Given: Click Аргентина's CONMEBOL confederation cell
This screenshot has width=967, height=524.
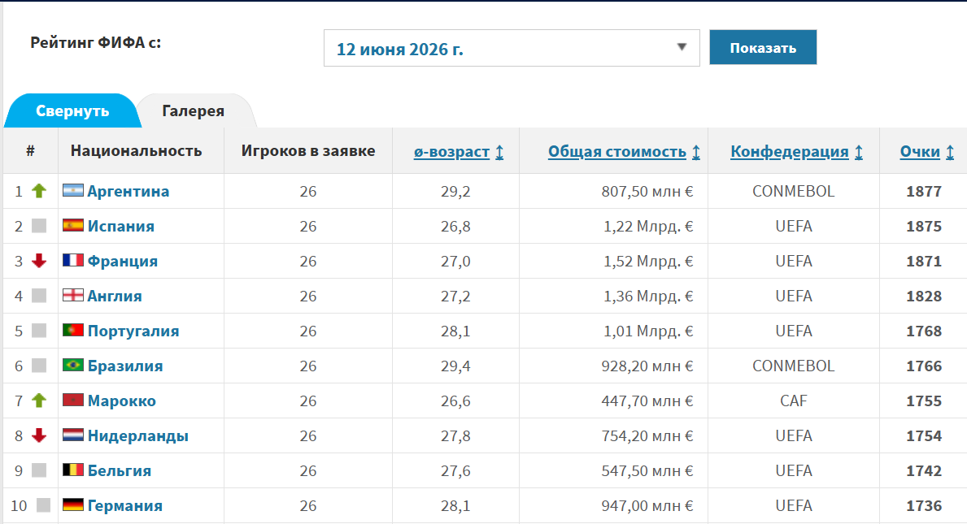Looking at the screenshot, I should [x=793, y=192].
